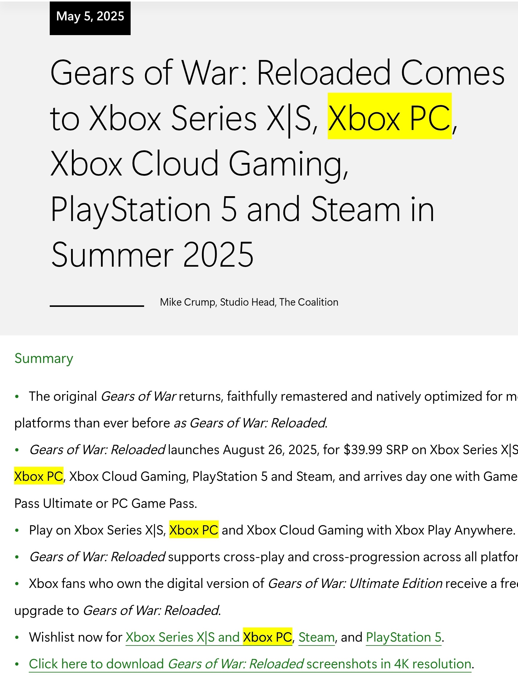Click the article headline's Gears of War: Reloaded text

(x=220, y=73)
